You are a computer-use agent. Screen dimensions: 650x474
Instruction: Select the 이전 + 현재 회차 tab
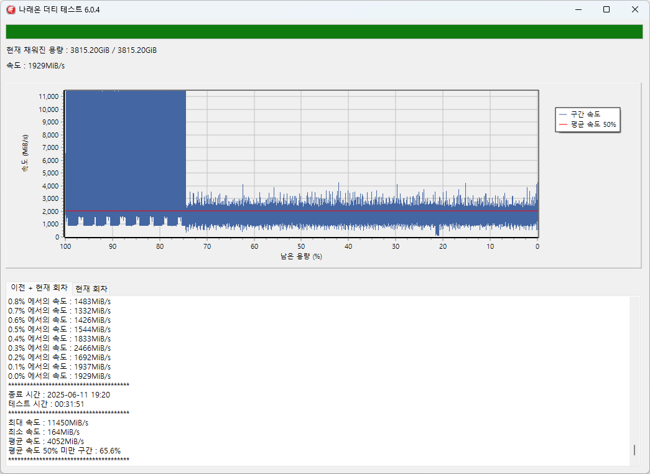click(39, 288)
